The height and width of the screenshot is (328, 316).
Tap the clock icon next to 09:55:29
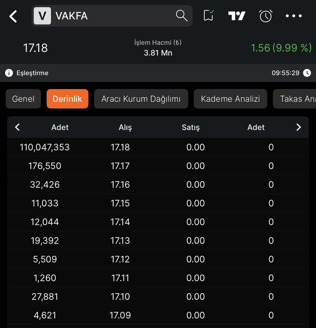307,73
